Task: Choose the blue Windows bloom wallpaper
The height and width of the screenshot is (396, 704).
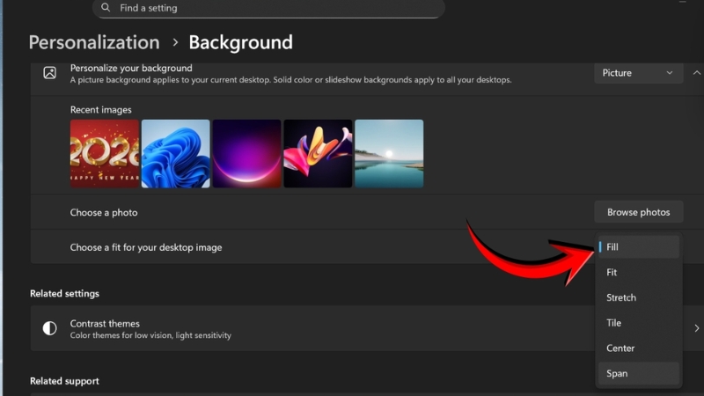Action: tap(176, 154)
